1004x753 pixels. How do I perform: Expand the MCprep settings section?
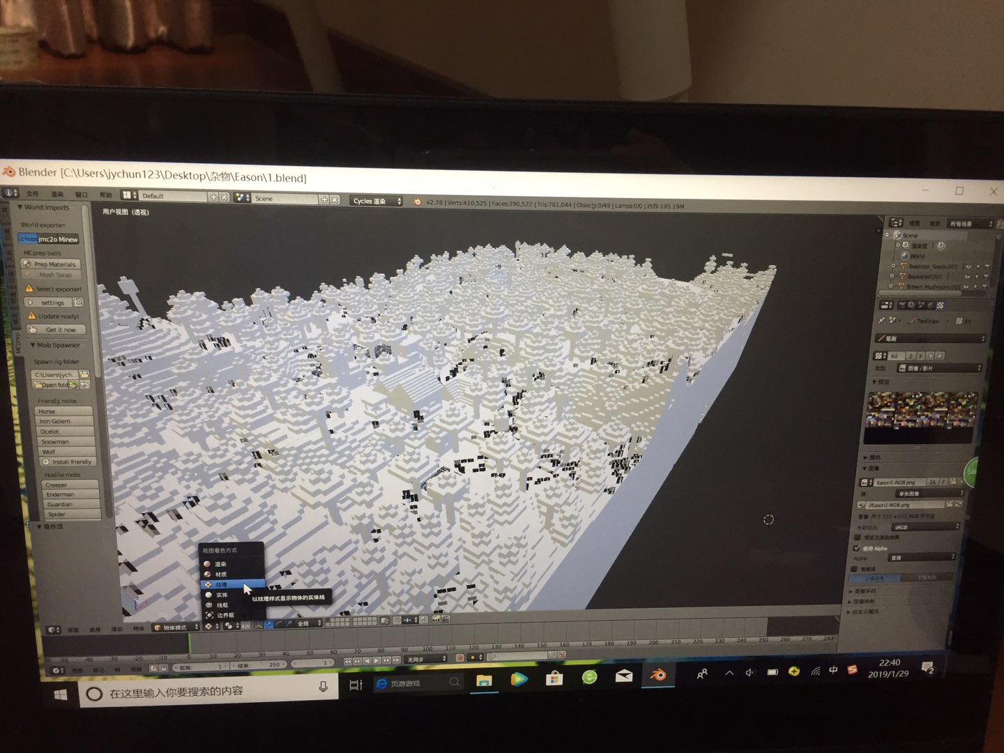(x=47, y=303)
